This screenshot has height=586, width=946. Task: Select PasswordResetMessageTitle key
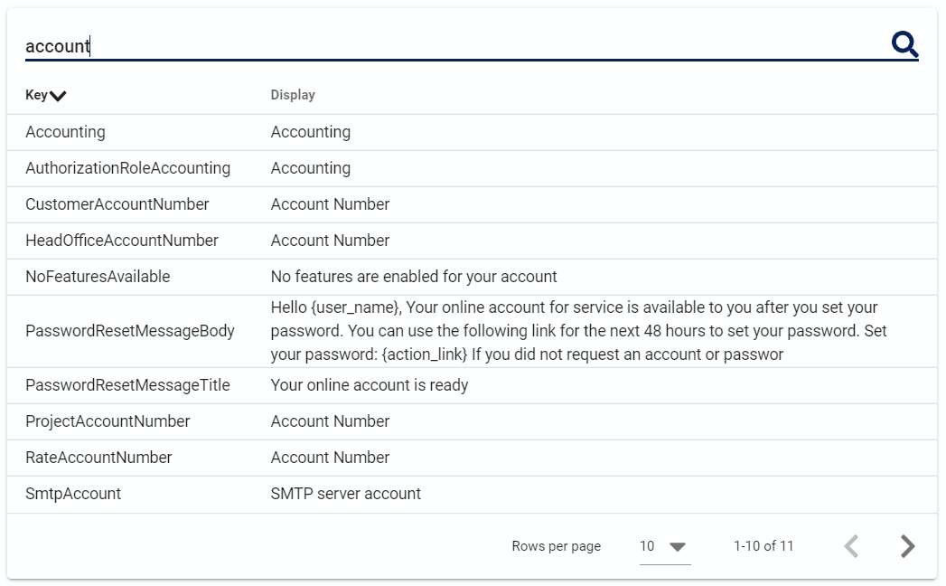pyautogui.click(x=128, y=385)
